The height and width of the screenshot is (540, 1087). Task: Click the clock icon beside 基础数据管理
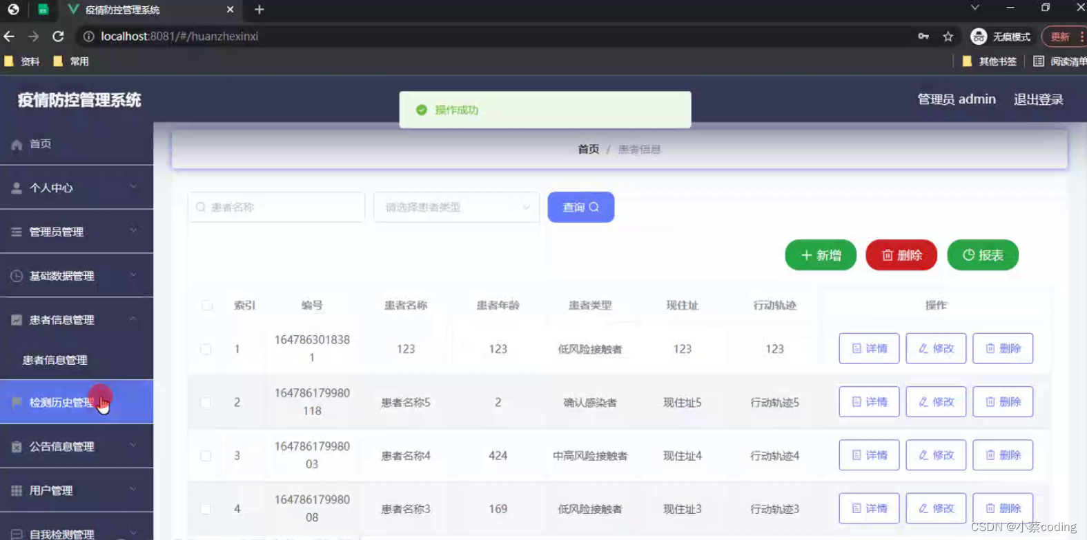coord(17,276)
